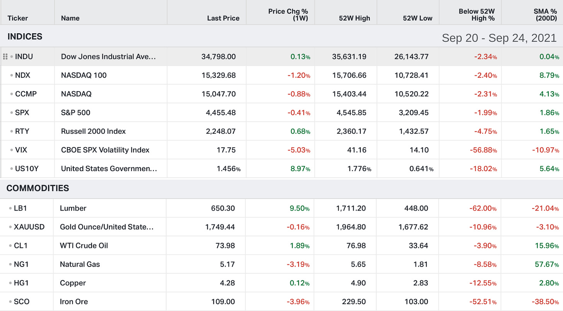Screen dimensions: 563x311
Task: Grab the drag handle beside INDU
Action: (x=5, y=57)
